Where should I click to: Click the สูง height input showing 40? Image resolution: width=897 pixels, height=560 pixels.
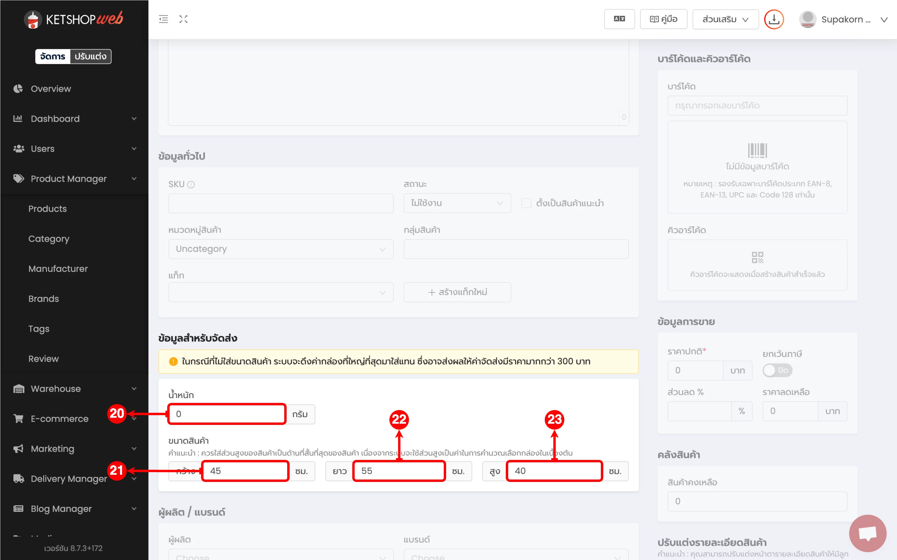tap(554, 471)
